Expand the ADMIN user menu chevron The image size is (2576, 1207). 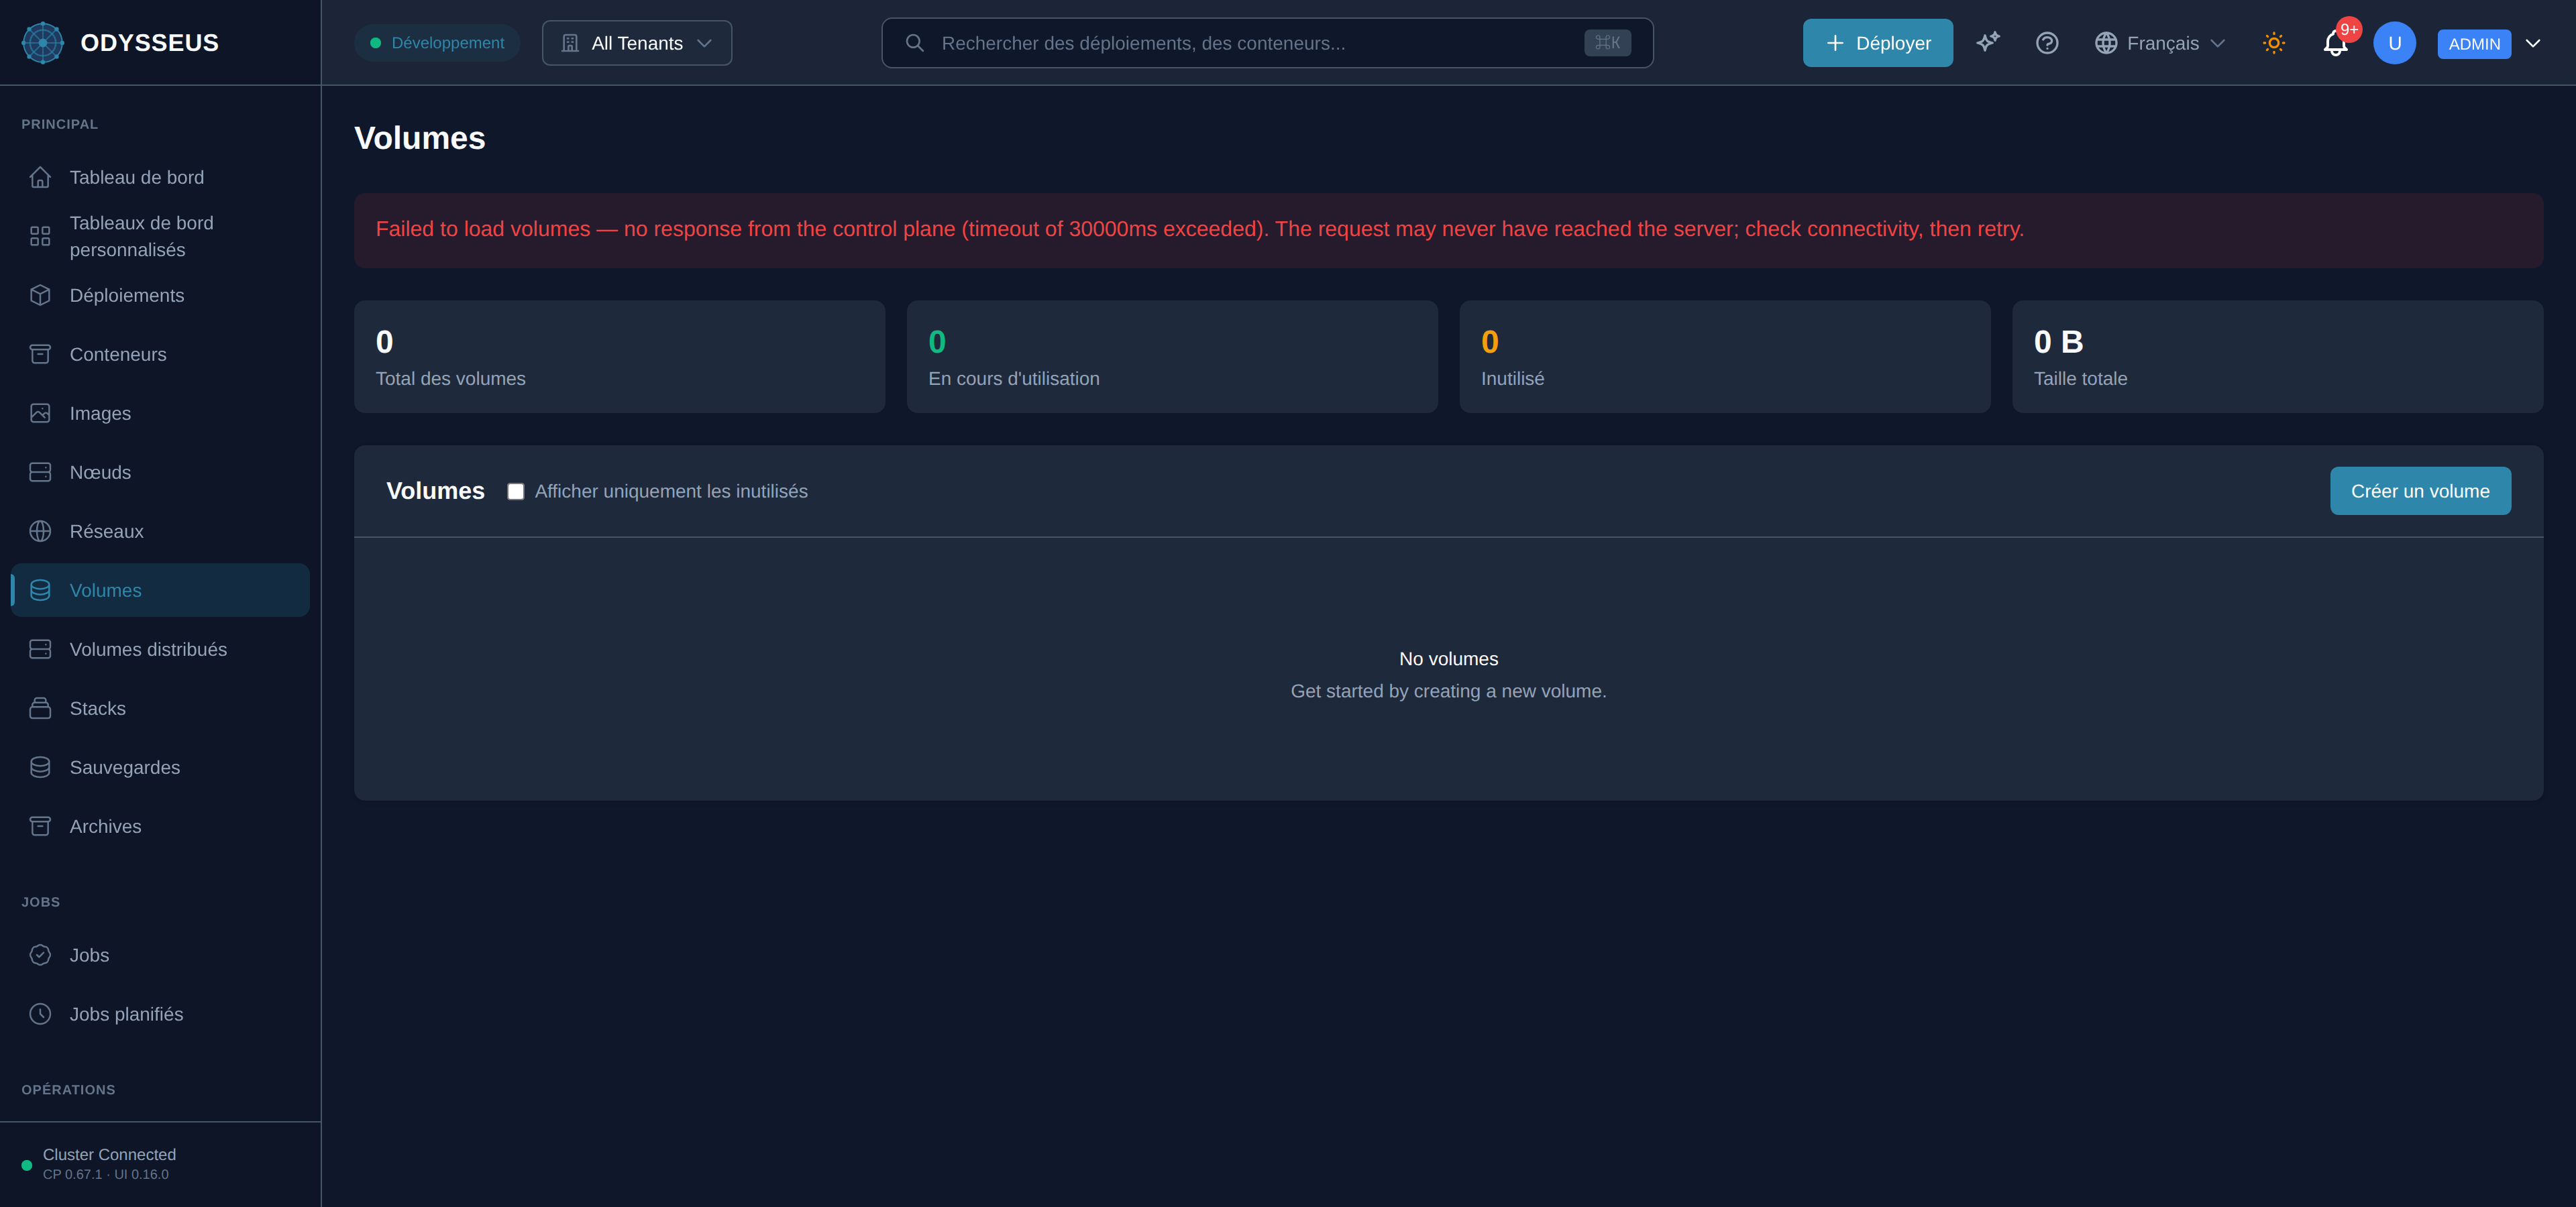(x=2533, y=43)
